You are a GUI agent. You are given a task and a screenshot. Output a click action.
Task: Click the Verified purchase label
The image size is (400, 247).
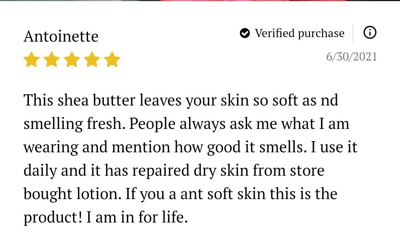point(300,33)
